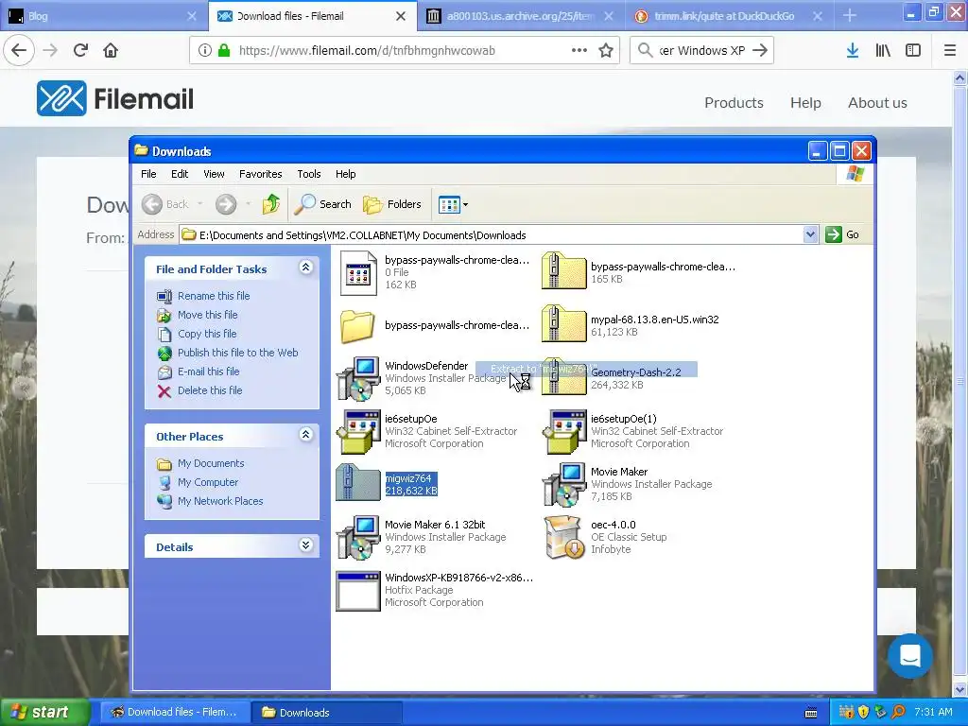Screen dimensions: 968x726
Task: Select the ie6setupOe self-extractor icon
Action: [x=358, y=431]
